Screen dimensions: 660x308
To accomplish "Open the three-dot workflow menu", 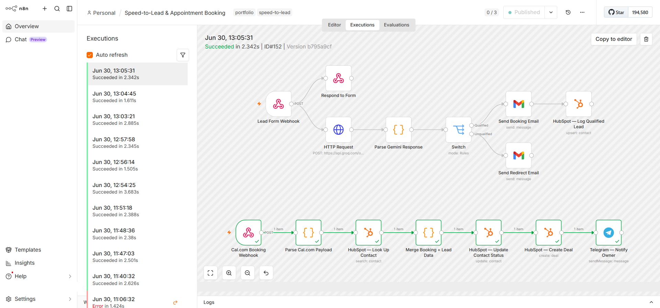I will click(x=582, y=12).
